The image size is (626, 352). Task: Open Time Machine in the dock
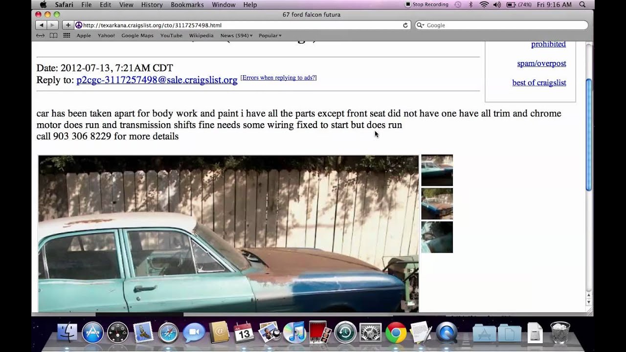coord(345,333)
